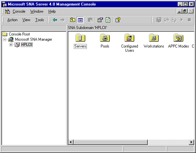
Task: Open the Action dropdown menu
Action: click(x=12, y=20)
